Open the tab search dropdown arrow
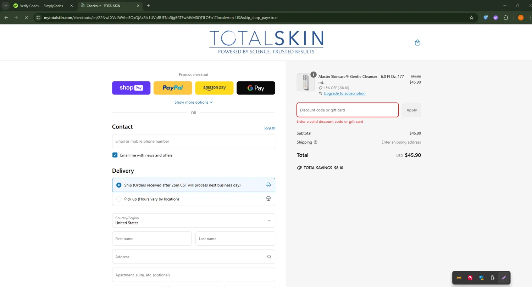532x287 pixels. [6, 6]
